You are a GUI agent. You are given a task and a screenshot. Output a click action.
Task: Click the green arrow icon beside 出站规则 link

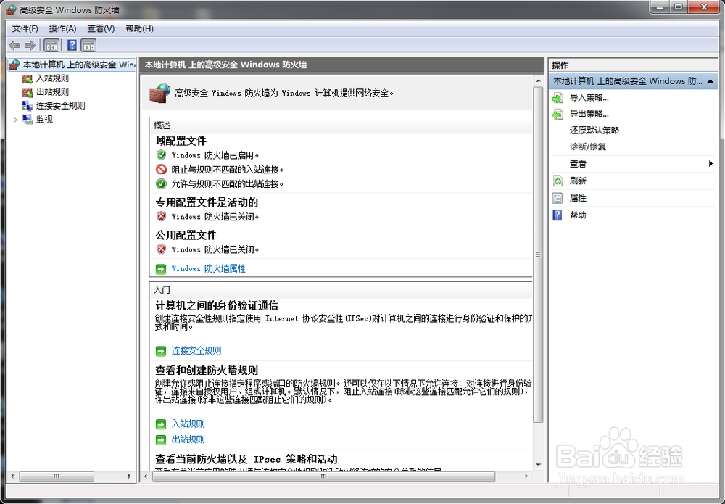pyautogui.click(x=161, y=439)
